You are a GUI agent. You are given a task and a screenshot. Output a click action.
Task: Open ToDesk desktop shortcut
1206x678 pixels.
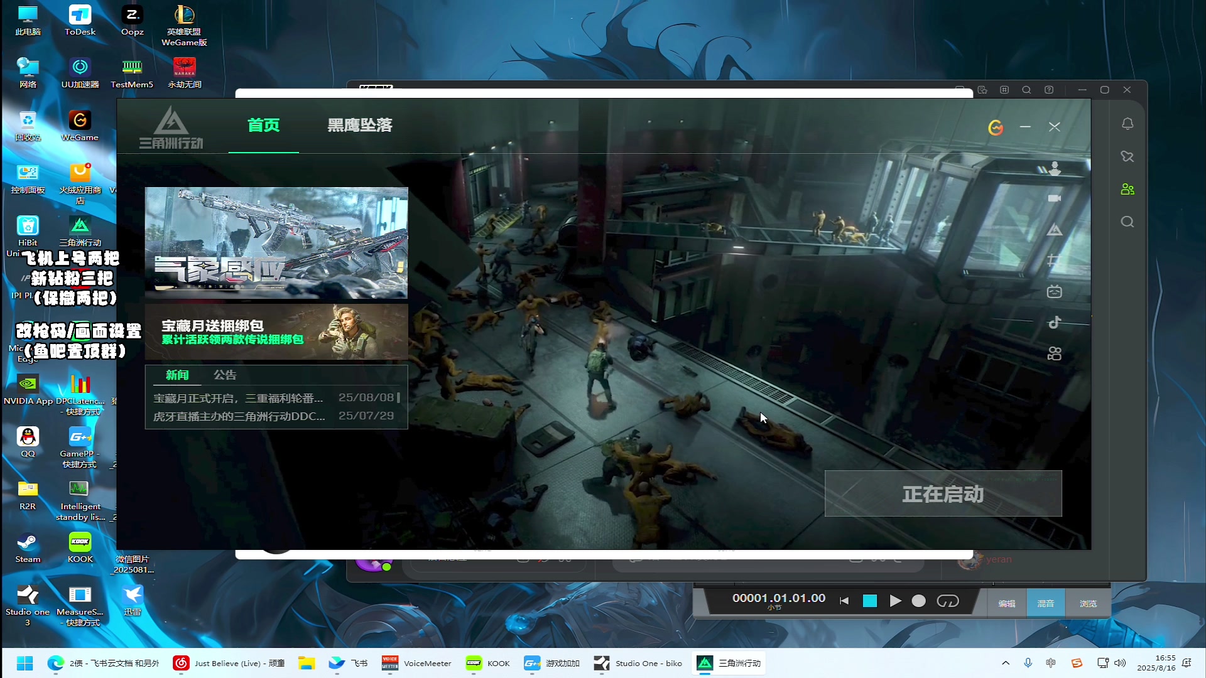tap(80, 20)
